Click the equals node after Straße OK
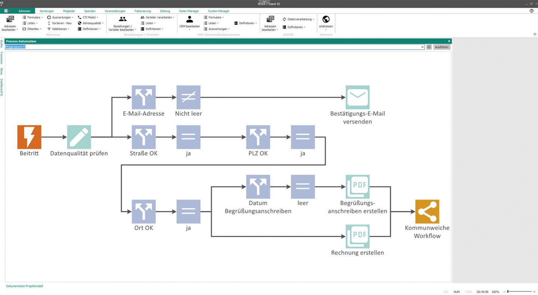Viewport: 538px width, 295px height. tap(188, 137)
